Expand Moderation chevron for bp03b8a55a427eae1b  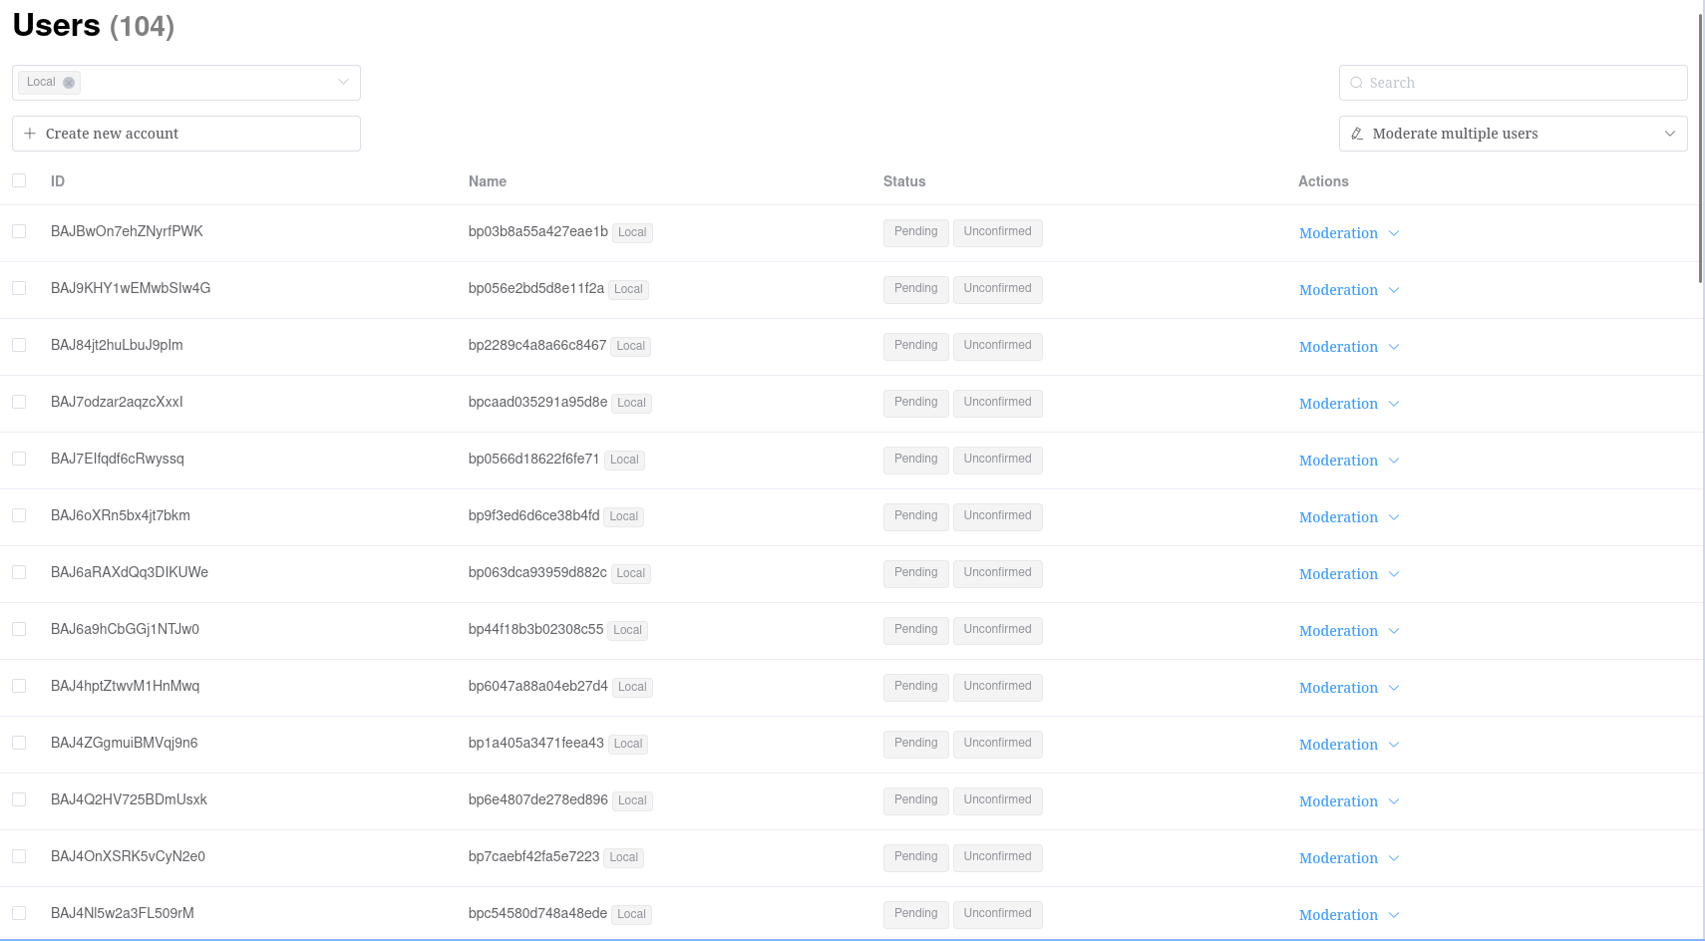click(1394, 233)
